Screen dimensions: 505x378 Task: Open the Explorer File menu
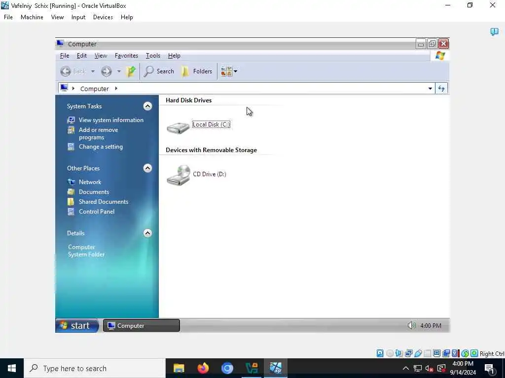pos(65,56)
